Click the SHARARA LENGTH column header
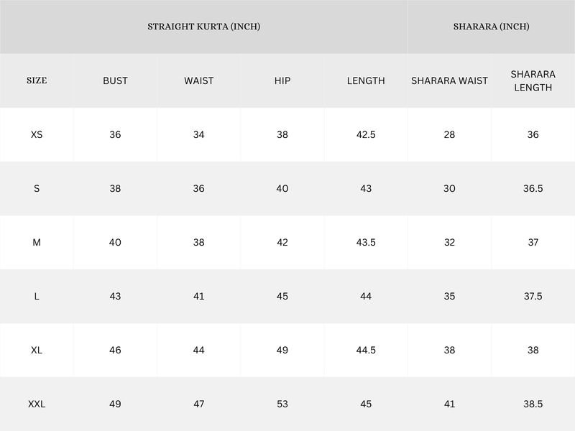The width and height of the screenshot is (575, 431). (533, 80)
